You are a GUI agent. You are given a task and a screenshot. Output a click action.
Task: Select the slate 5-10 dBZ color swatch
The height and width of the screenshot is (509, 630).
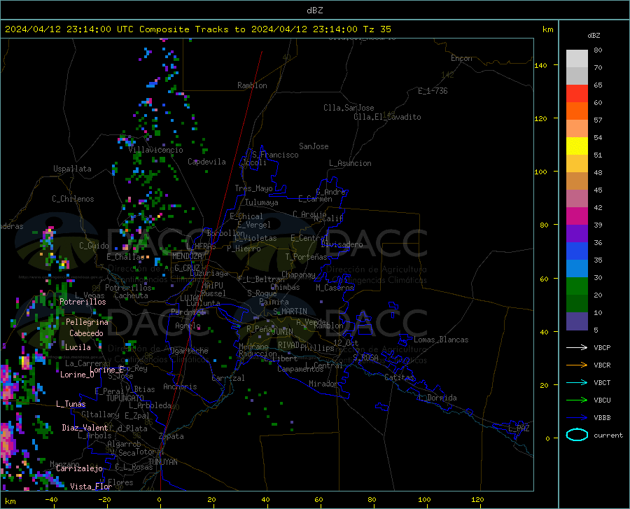click(577, 321)
